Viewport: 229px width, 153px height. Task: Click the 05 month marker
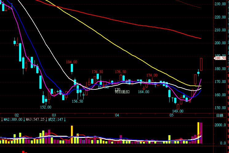[171, 115]
